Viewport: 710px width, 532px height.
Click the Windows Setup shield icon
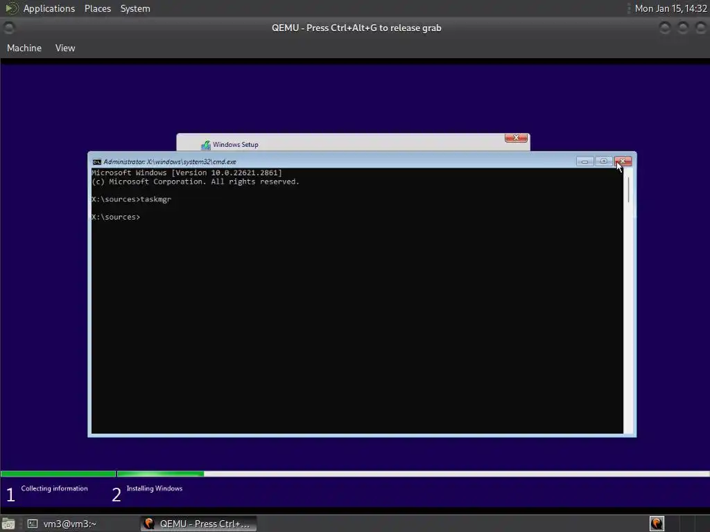click(x=206, y=145)
